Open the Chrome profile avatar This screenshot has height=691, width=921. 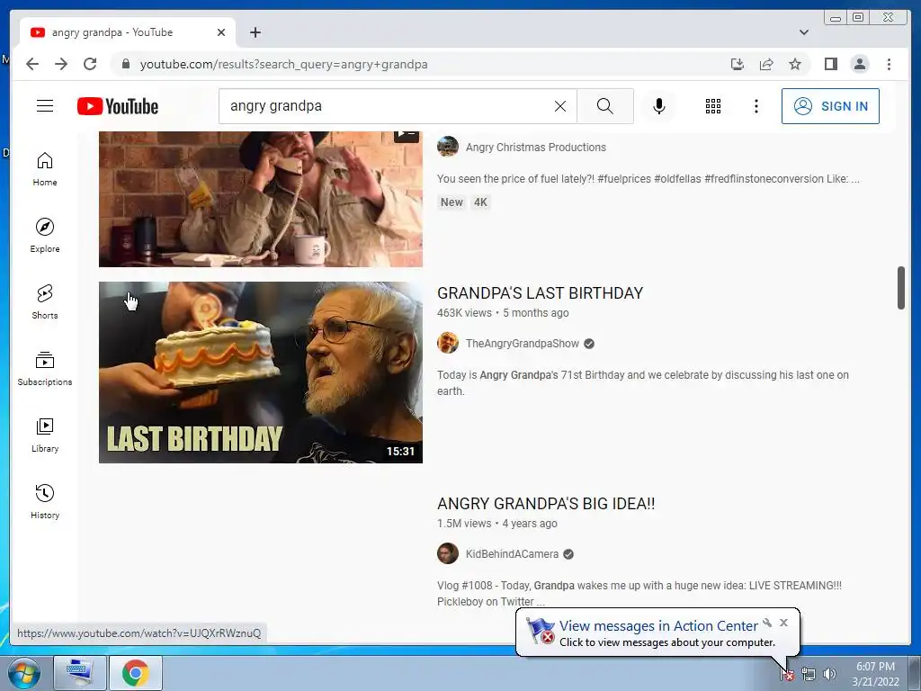coord(859,64)
